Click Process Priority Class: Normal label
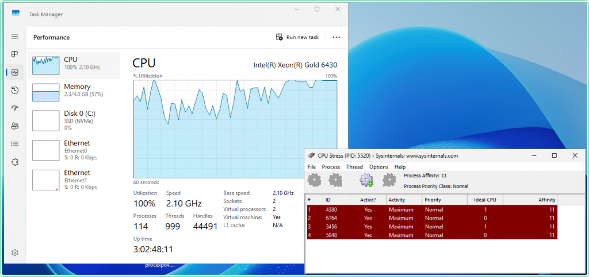This screenshot has width=589, height=277. pos(436,186)
